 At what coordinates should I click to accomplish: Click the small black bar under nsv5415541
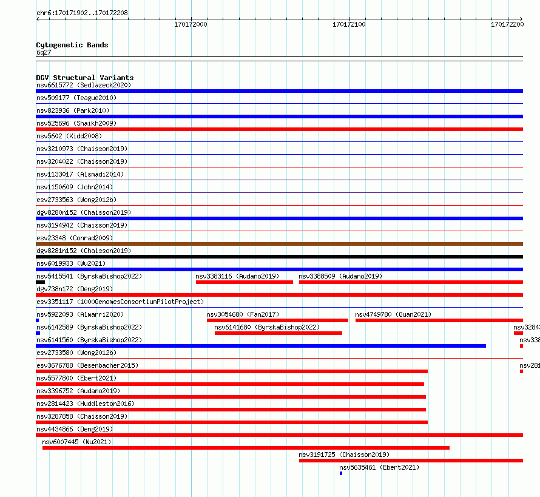click(x=40, y=282)
